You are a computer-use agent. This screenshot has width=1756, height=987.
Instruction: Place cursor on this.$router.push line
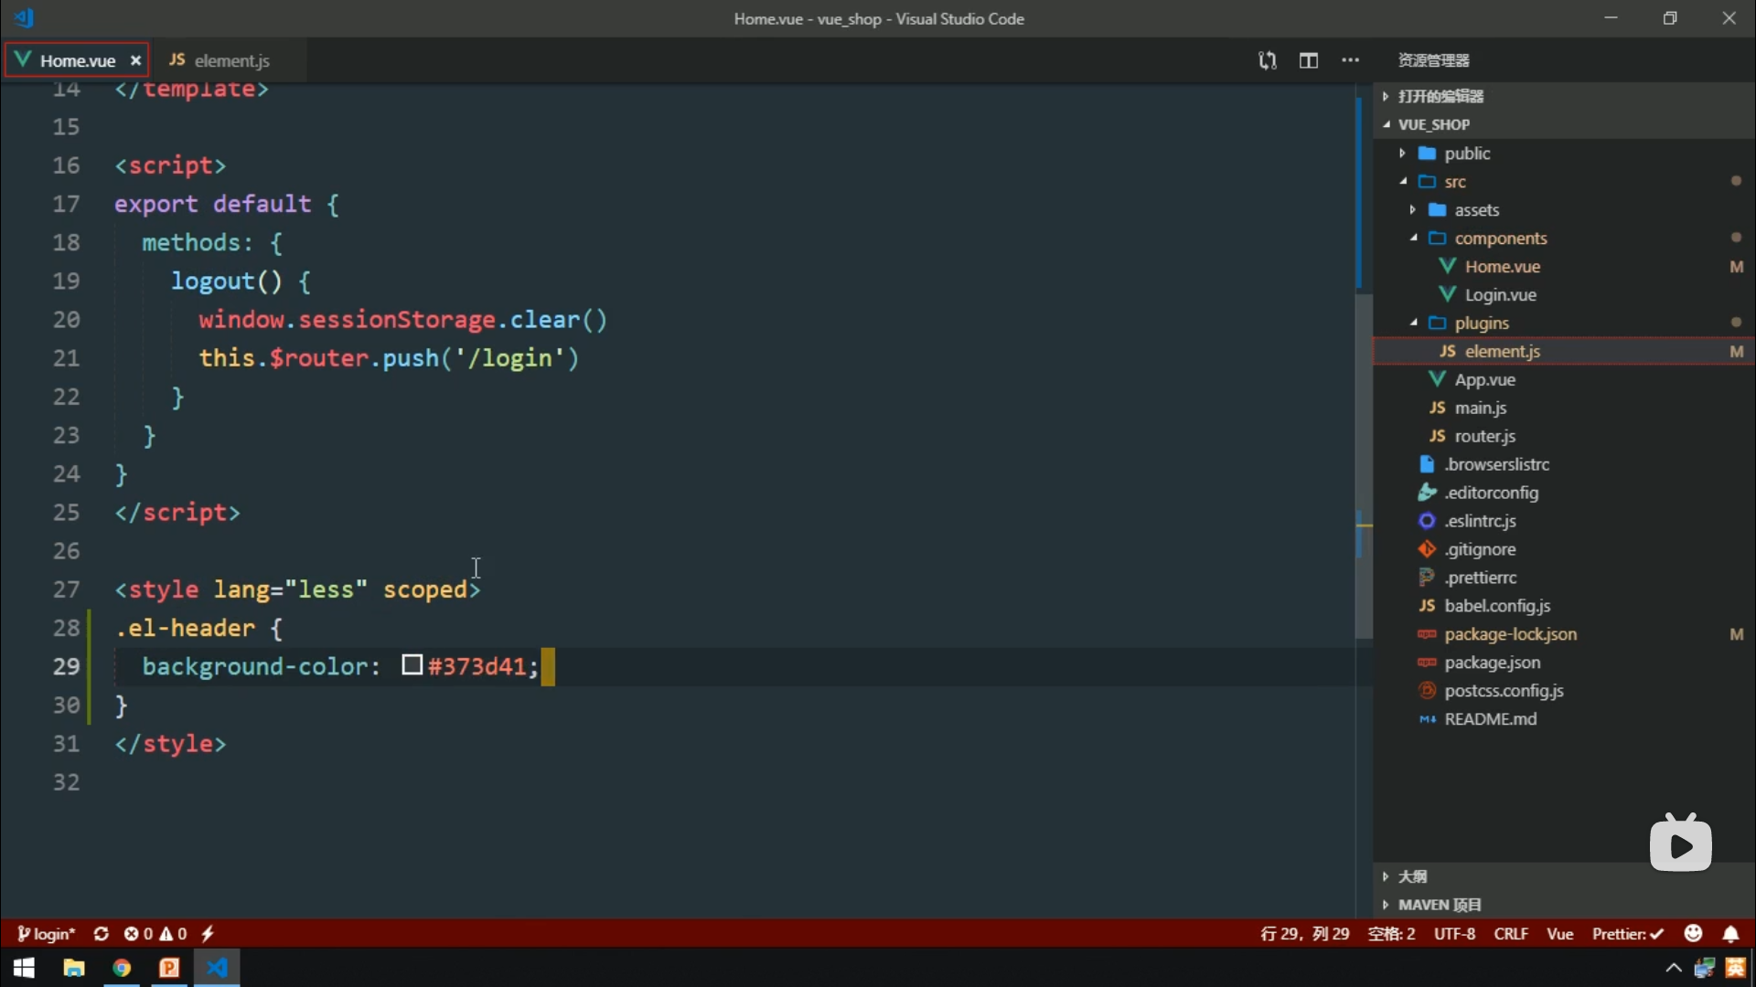tap(389, 358)
